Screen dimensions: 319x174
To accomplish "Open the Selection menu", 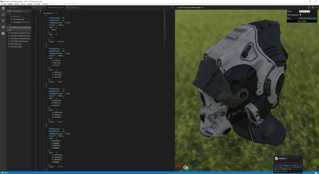I will (x=17, y=4).
